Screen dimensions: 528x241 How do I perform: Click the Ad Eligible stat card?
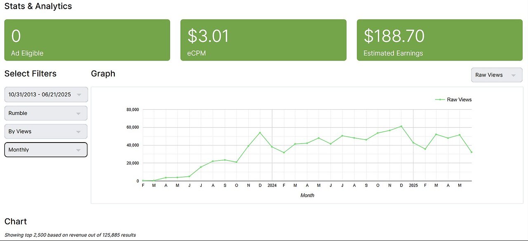point(87,40)
